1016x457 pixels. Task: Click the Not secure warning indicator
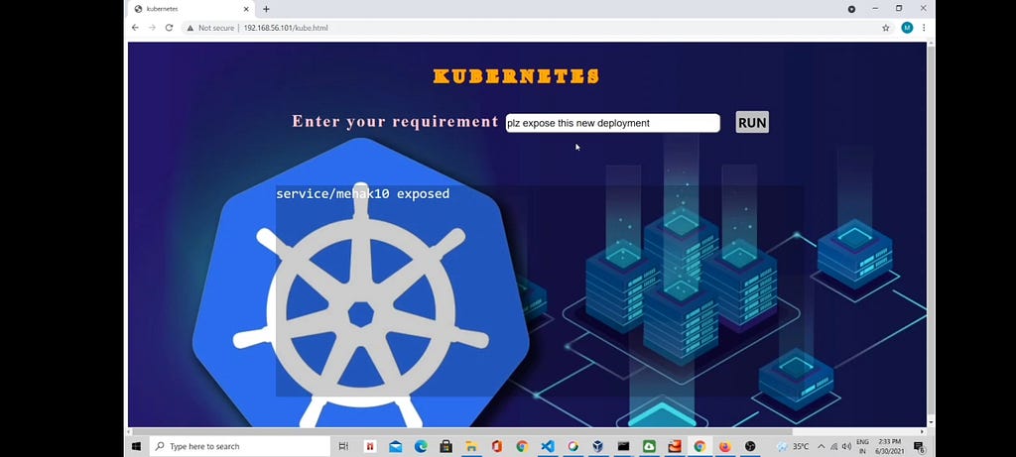pyautogui.click(x=210, y=28)
